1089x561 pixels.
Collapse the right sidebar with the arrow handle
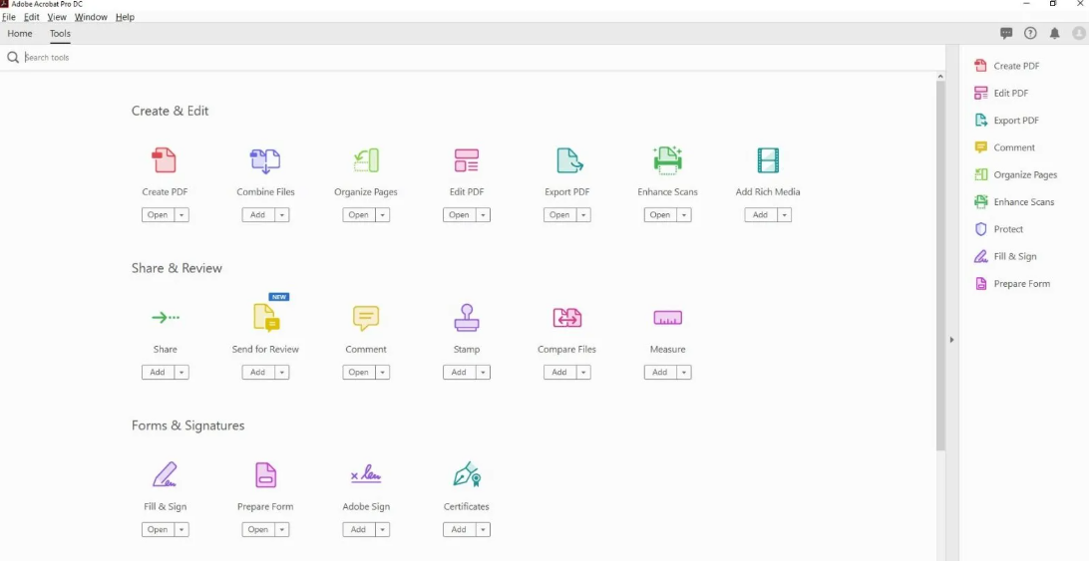(x=951, y=340)
